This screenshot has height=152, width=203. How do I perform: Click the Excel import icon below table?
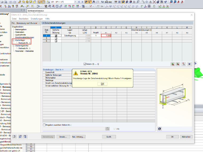pyautogui.click(x=178, y=64)
